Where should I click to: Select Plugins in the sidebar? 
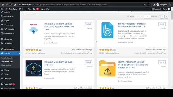[10, 53]
